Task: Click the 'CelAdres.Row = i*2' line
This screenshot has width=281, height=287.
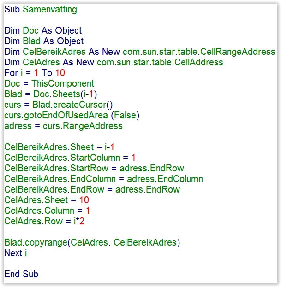Action: [44, 221]
